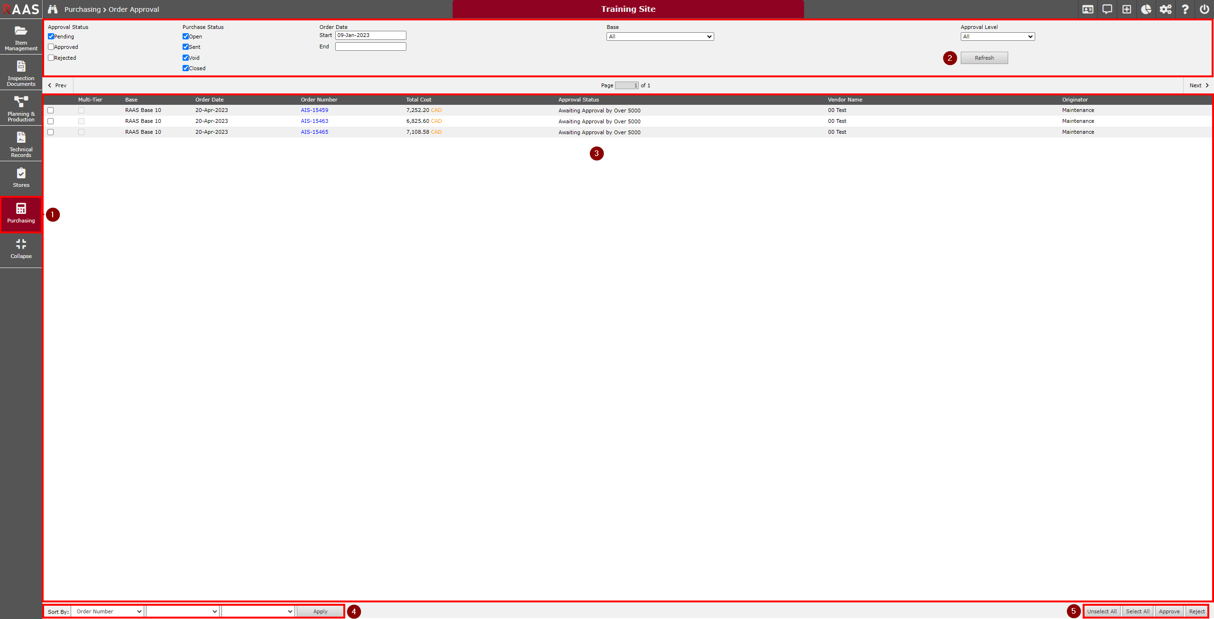Uncheck the Void purchase status
This screenshot has height=619, width=1214.
[x=185, y=58]
